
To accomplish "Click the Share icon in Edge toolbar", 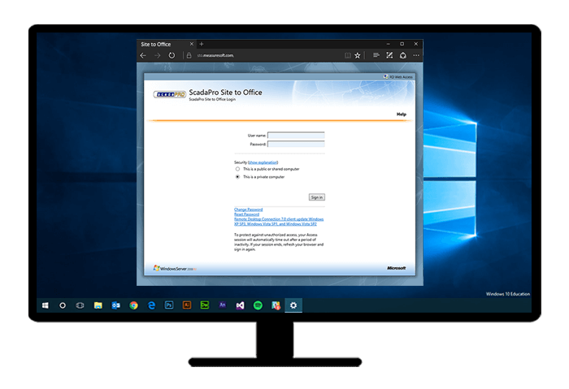I will (x=403, y=55).
